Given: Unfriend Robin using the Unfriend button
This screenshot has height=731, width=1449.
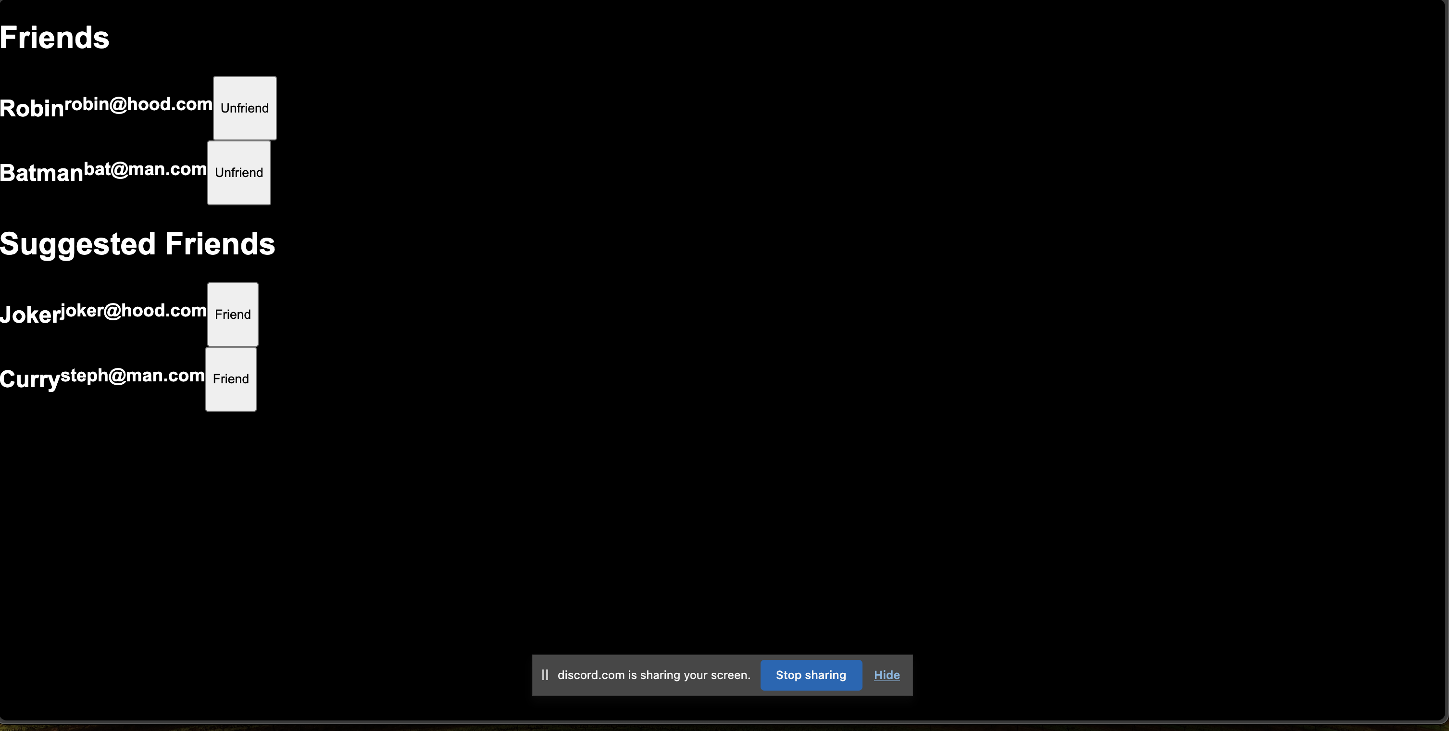Looking at the screenshot, I should pos(244,108).
